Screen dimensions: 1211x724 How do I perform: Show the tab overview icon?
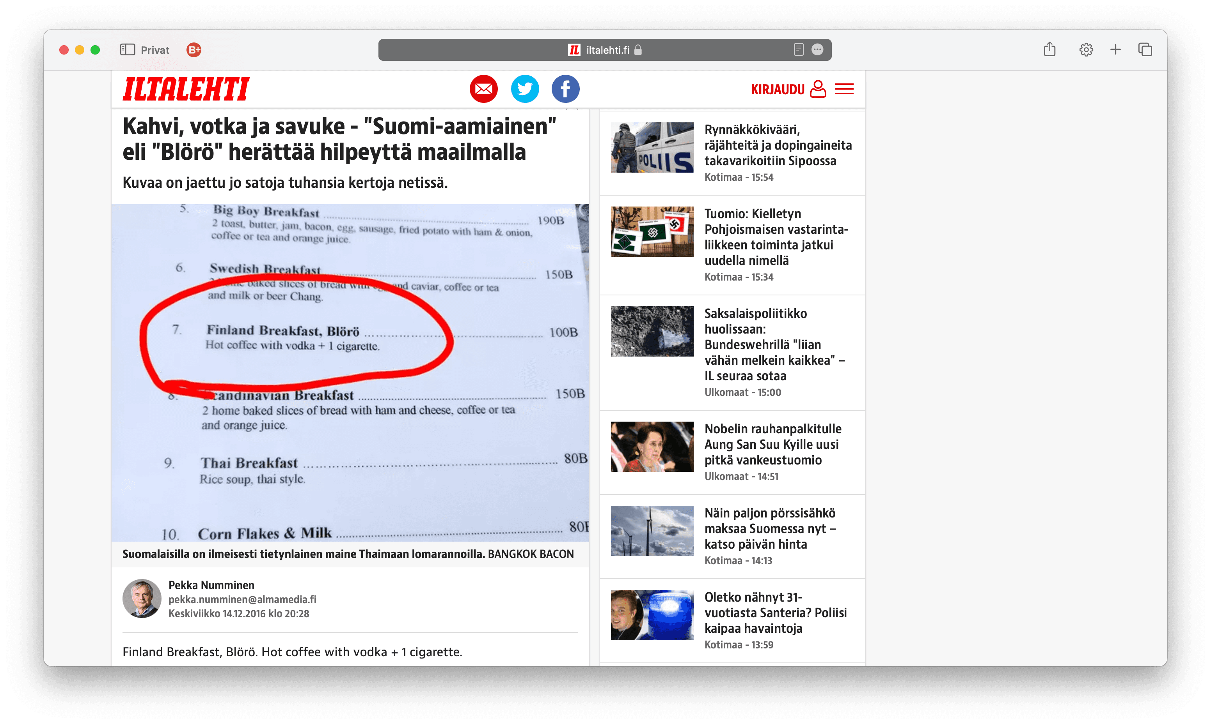pyautogui.click(x=1145, y=49)
